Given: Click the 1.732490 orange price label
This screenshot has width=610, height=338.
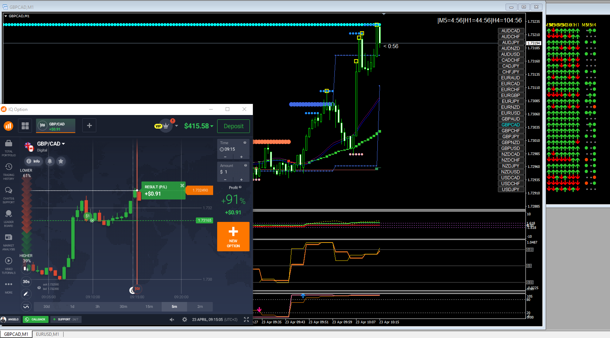Looking at the screenshot, I should pos(200,190).
